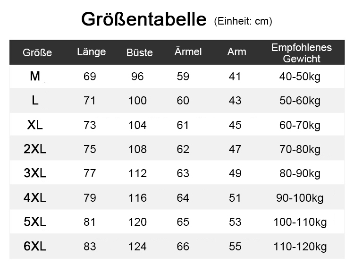Click the 2XL size label
The height and width of the screenshot is (265, 354).
[35, 149]
